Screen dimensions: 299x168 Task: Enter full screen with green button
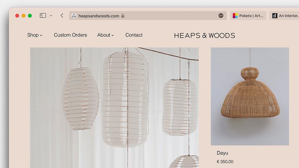[x=30, y=16]
